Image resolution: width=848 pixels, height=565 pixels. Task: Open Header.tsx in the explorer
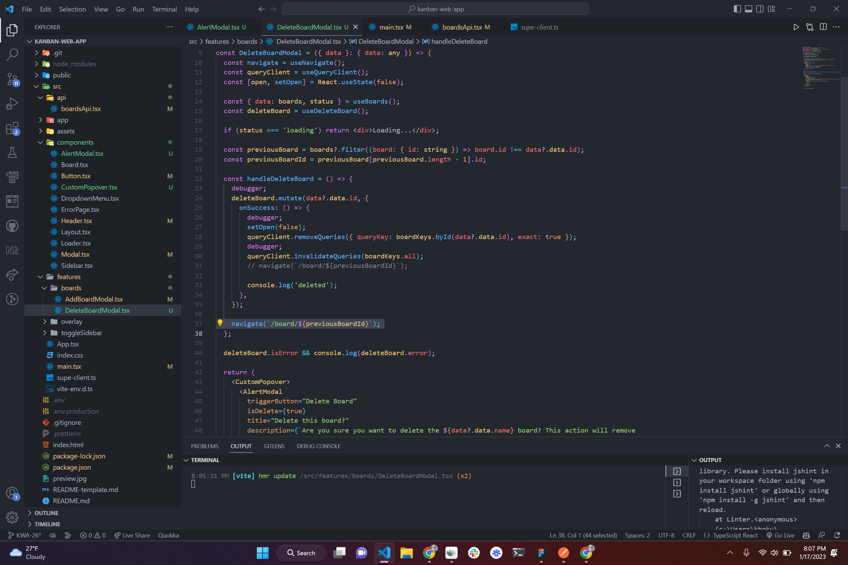pyautogui.click(x=76, y=220)
